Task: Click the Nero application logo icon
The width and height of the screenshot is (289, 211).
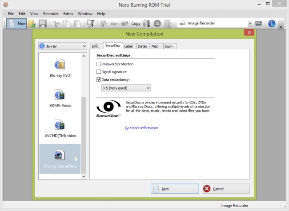Action: click(6, 4)
